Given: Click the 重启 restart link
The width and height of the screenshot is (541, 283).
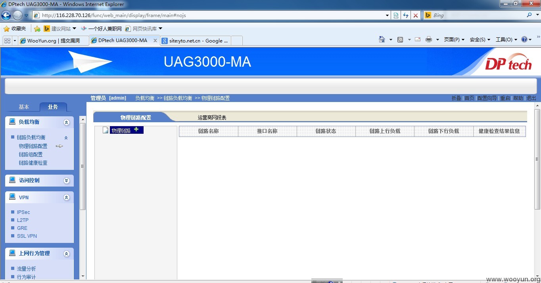Looking at the screenshot, I should click(x=505, y=98).
